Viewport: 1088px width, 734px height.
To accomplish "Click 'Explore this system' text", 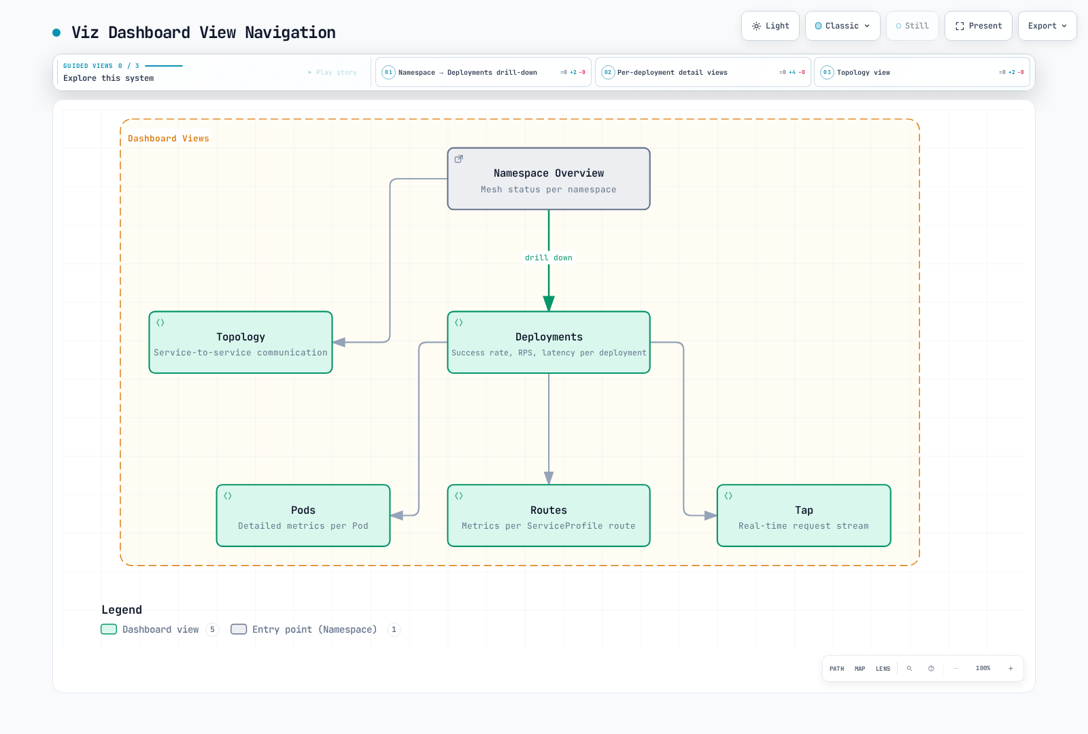I will [x=109, y=78].
